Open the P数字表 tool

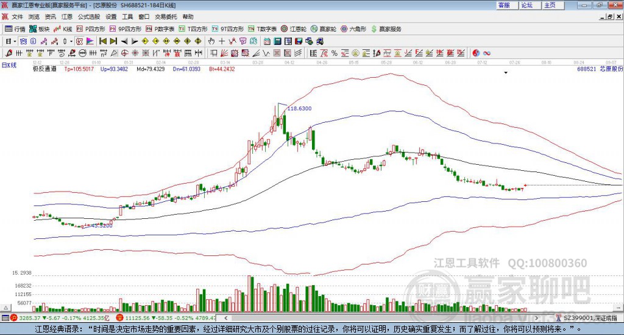click(x=160, y=29)
